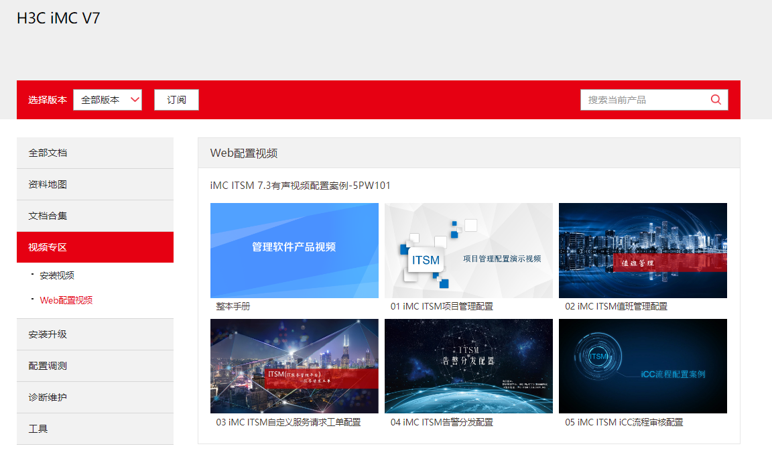This screenshot has width=772, height=471.
Task: Open the 全部版本 version dropdown
Action: (107, 100)
